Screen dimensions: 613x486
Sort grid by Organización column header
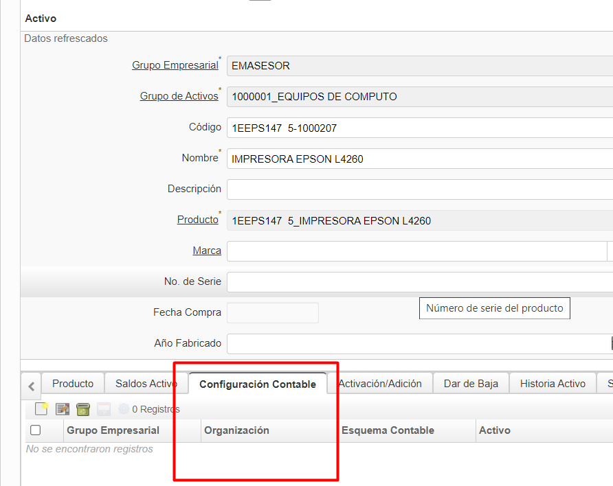(x=237, y=430)
